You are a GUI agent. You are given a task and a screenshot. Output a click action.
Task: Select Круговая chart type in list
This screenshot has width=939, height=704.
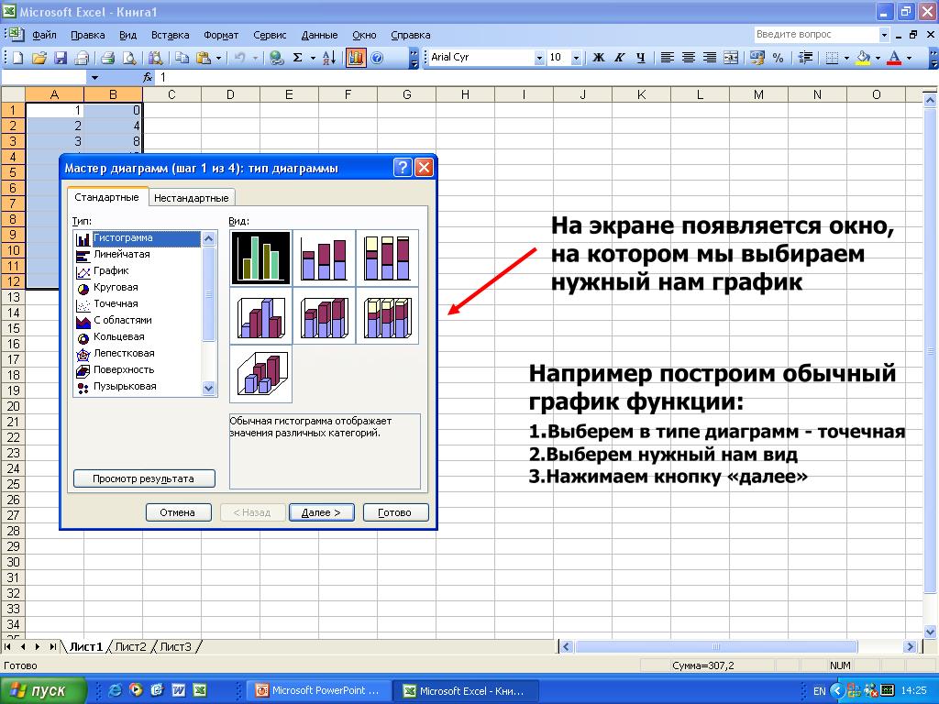coord(116,287)
